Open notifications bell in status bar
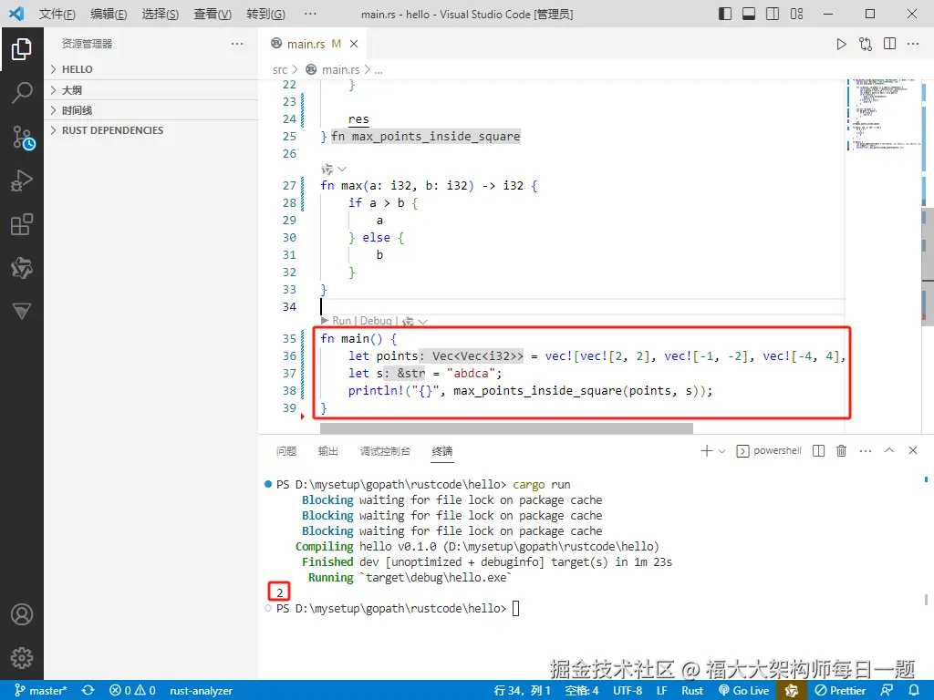 coord(914,691)
